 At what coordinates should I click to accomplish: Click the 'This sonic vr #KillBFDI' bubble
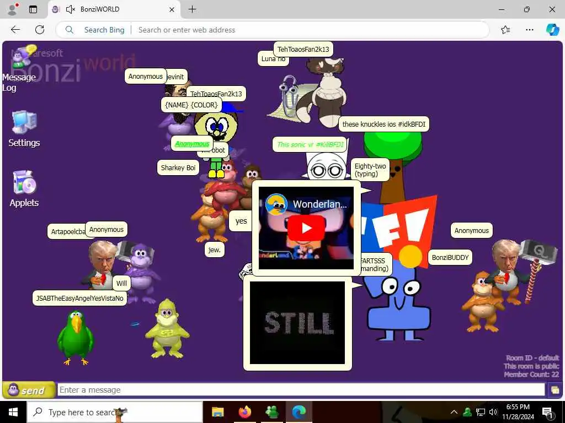point(310,145)
